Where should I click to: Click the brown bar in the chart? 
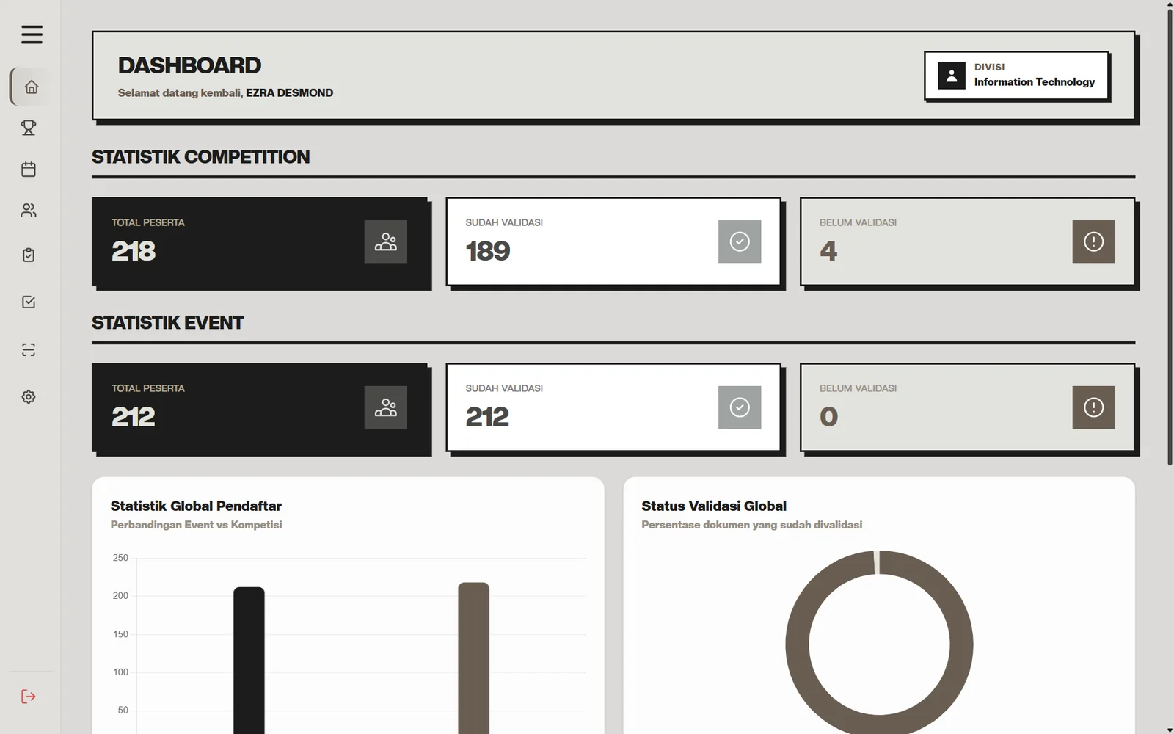pyautogui.click(x=473, y=658)
